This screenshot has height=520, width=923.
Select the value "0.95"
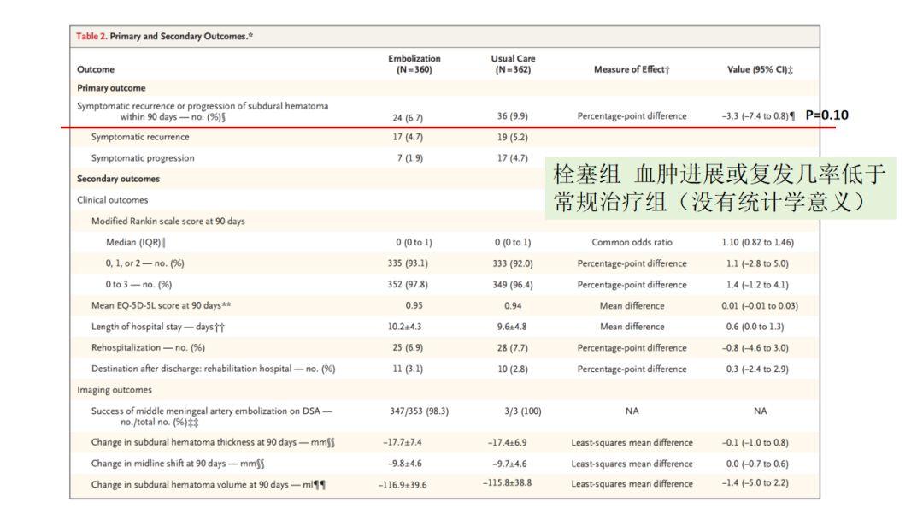pyautogui.click(x=414, y=305)
